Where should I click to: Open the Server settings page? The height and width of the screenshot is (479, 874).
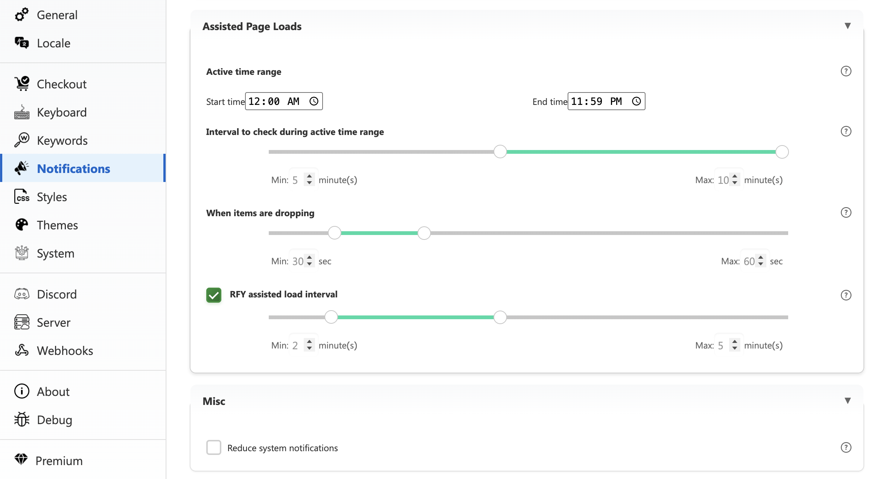coord(53,322)
